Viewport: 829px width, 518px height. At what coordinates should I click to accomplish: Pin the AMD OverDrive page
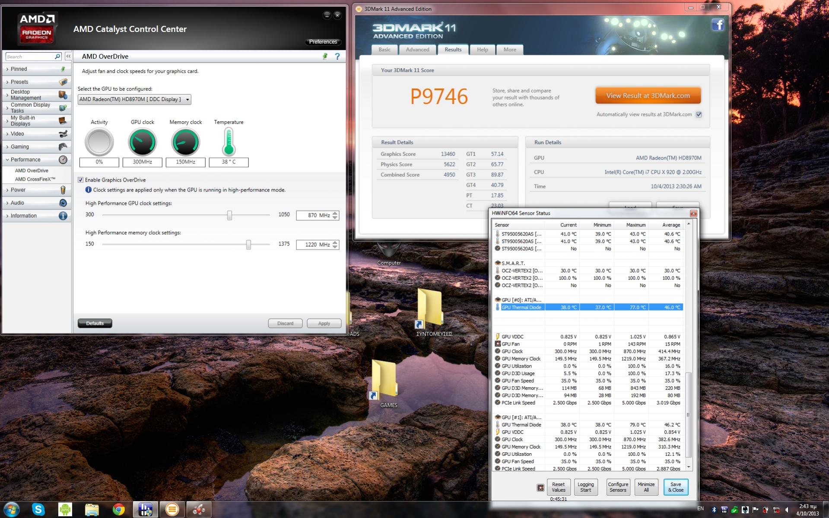pos(325,56)
